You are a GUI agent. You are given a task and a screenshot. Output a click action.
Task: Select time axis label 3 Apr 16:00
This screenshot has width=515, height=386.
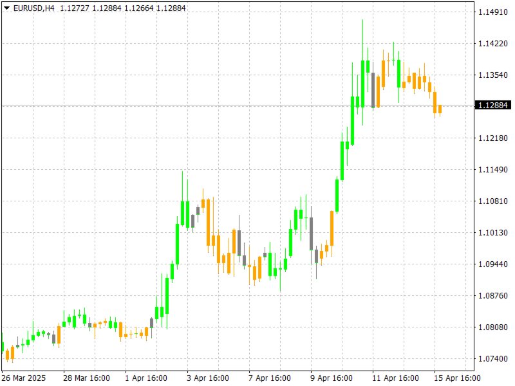[x=208, y=378]
